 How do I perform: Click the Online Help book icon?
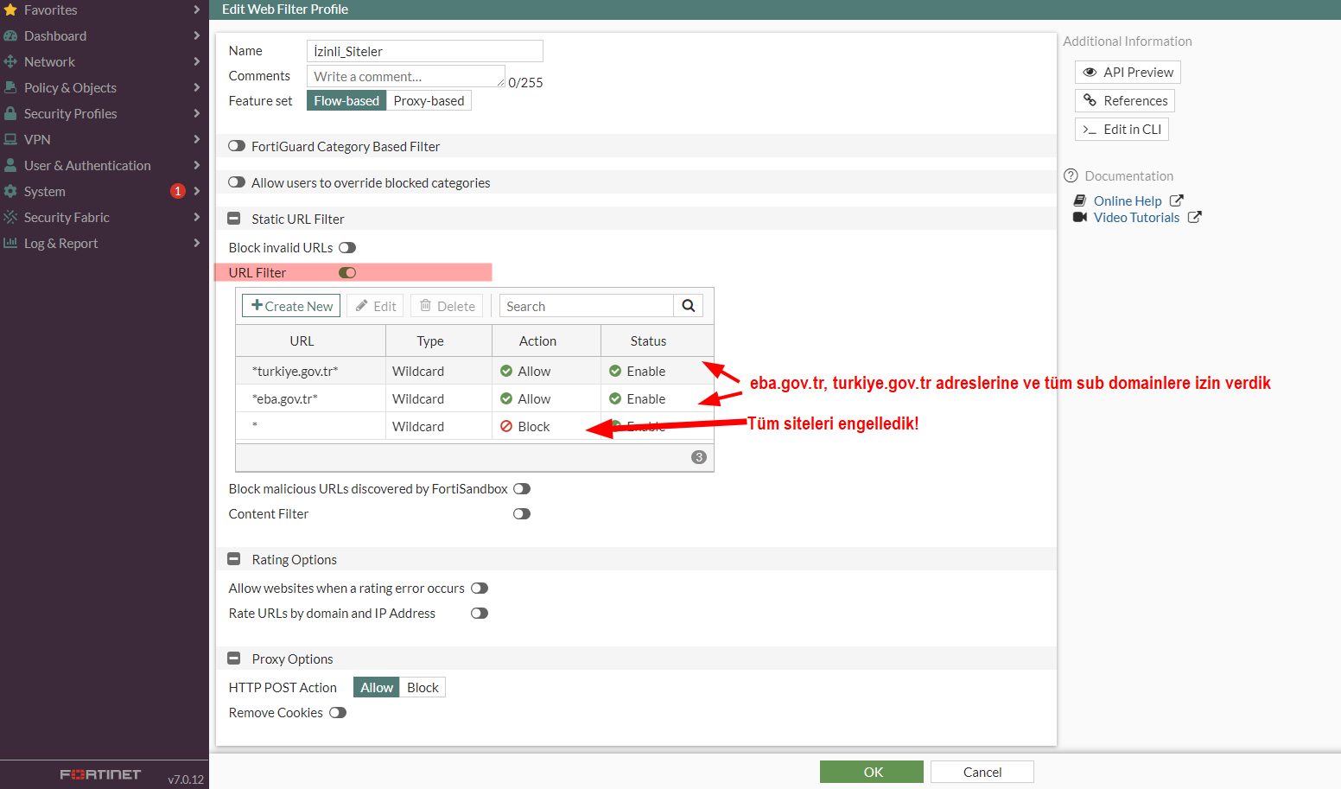coord(1080,200)
